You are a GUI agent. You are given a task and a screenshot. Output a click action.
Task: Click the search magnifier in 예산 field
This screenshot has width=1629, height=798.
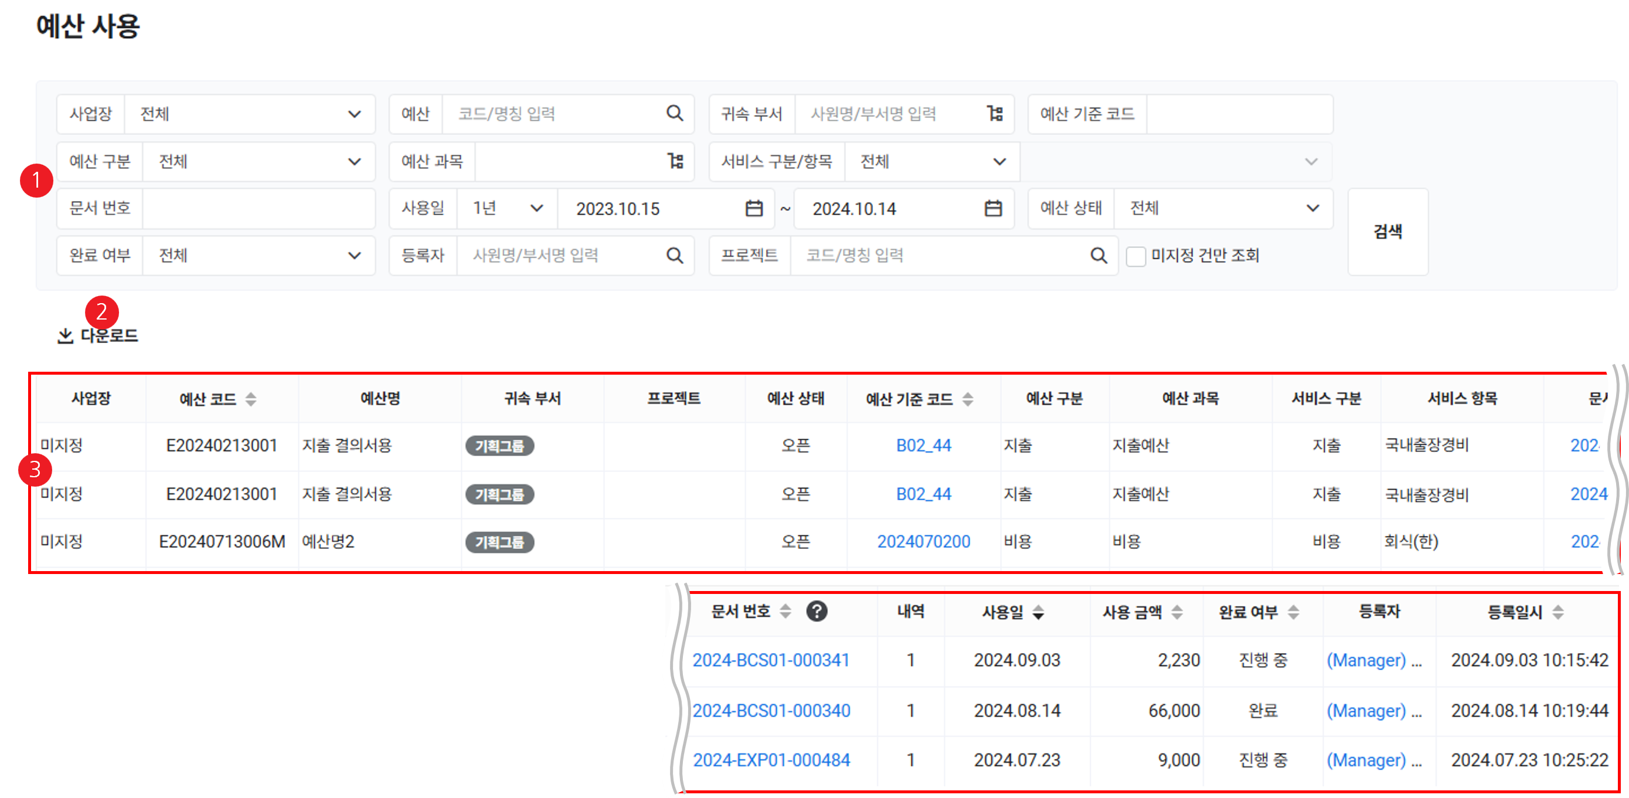pyautogui.click(x=674, y=113)
